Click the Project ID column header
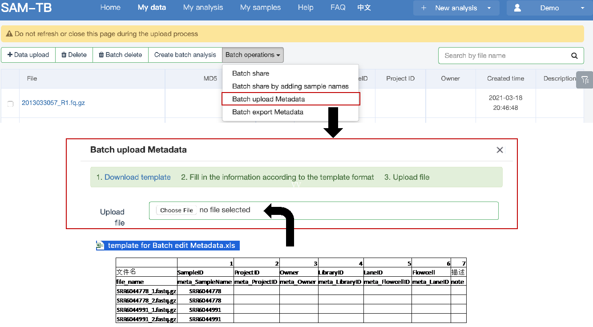 pos(400,78)
